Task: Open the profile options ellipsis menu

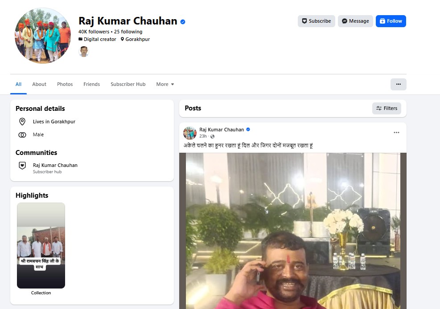Action: point(398,84)
